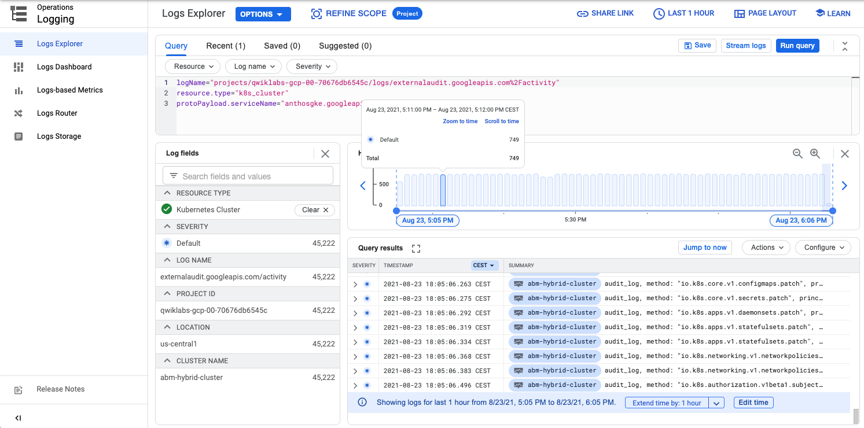Click the Zoom to time link
Viewport: 864px width, 428px height.
click(460, 121)
